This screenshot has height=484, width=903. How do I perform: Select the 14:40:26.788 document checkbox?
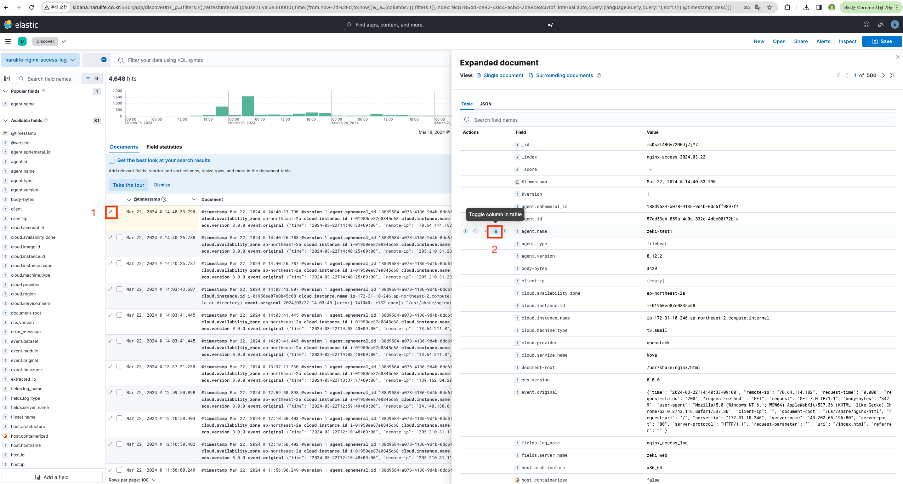click(x=119, y=237)
